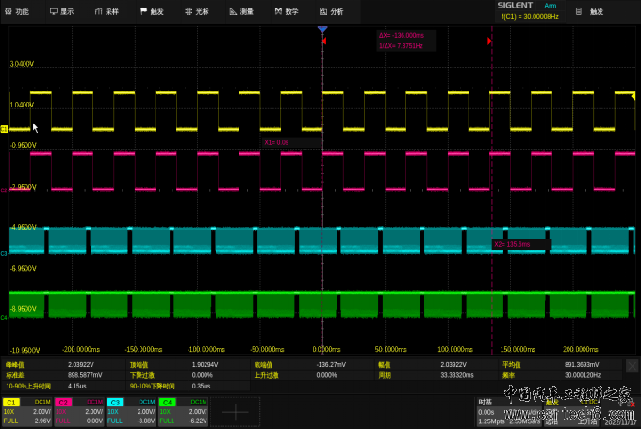Image resolution: width=642 pixels, height=429 pixels.
Task: Select the 顶端值 top value measurement
Action: pos(140,364)
